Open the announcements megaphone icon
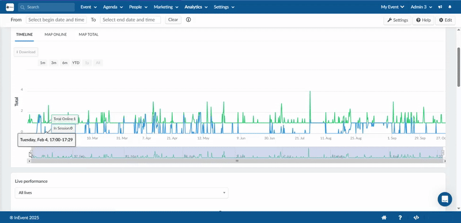 point(440,7)
